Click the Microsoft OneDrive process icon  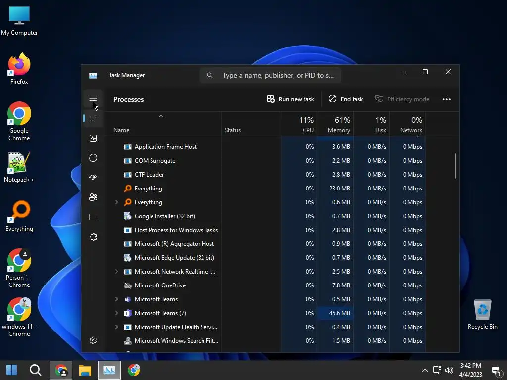pyautogui.click(x=128, y=285)
